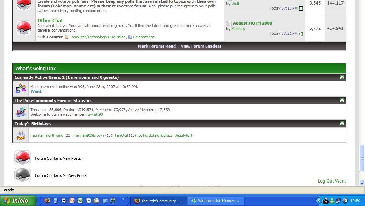Go to last post arrow beside Today 07:21 PM
The width and height of the screenshot is (365, 206).
click(x=301, y=34)
